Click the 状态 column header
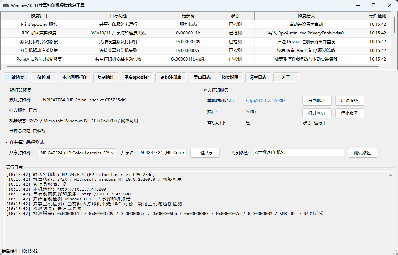This screenshot has height=255, width=398. click(235, 16)
